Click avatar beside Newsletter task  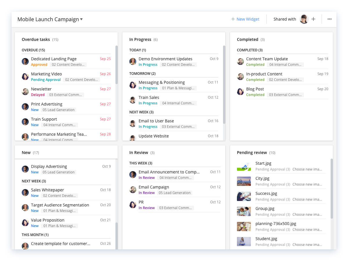[25, 92]
